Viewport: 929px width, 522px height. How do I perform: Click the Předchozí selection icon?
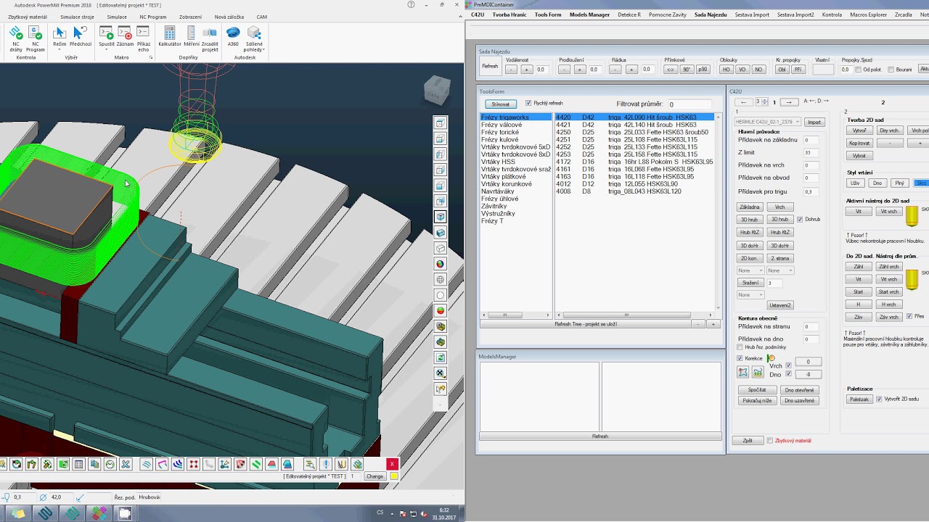click(x=80, y=33)
